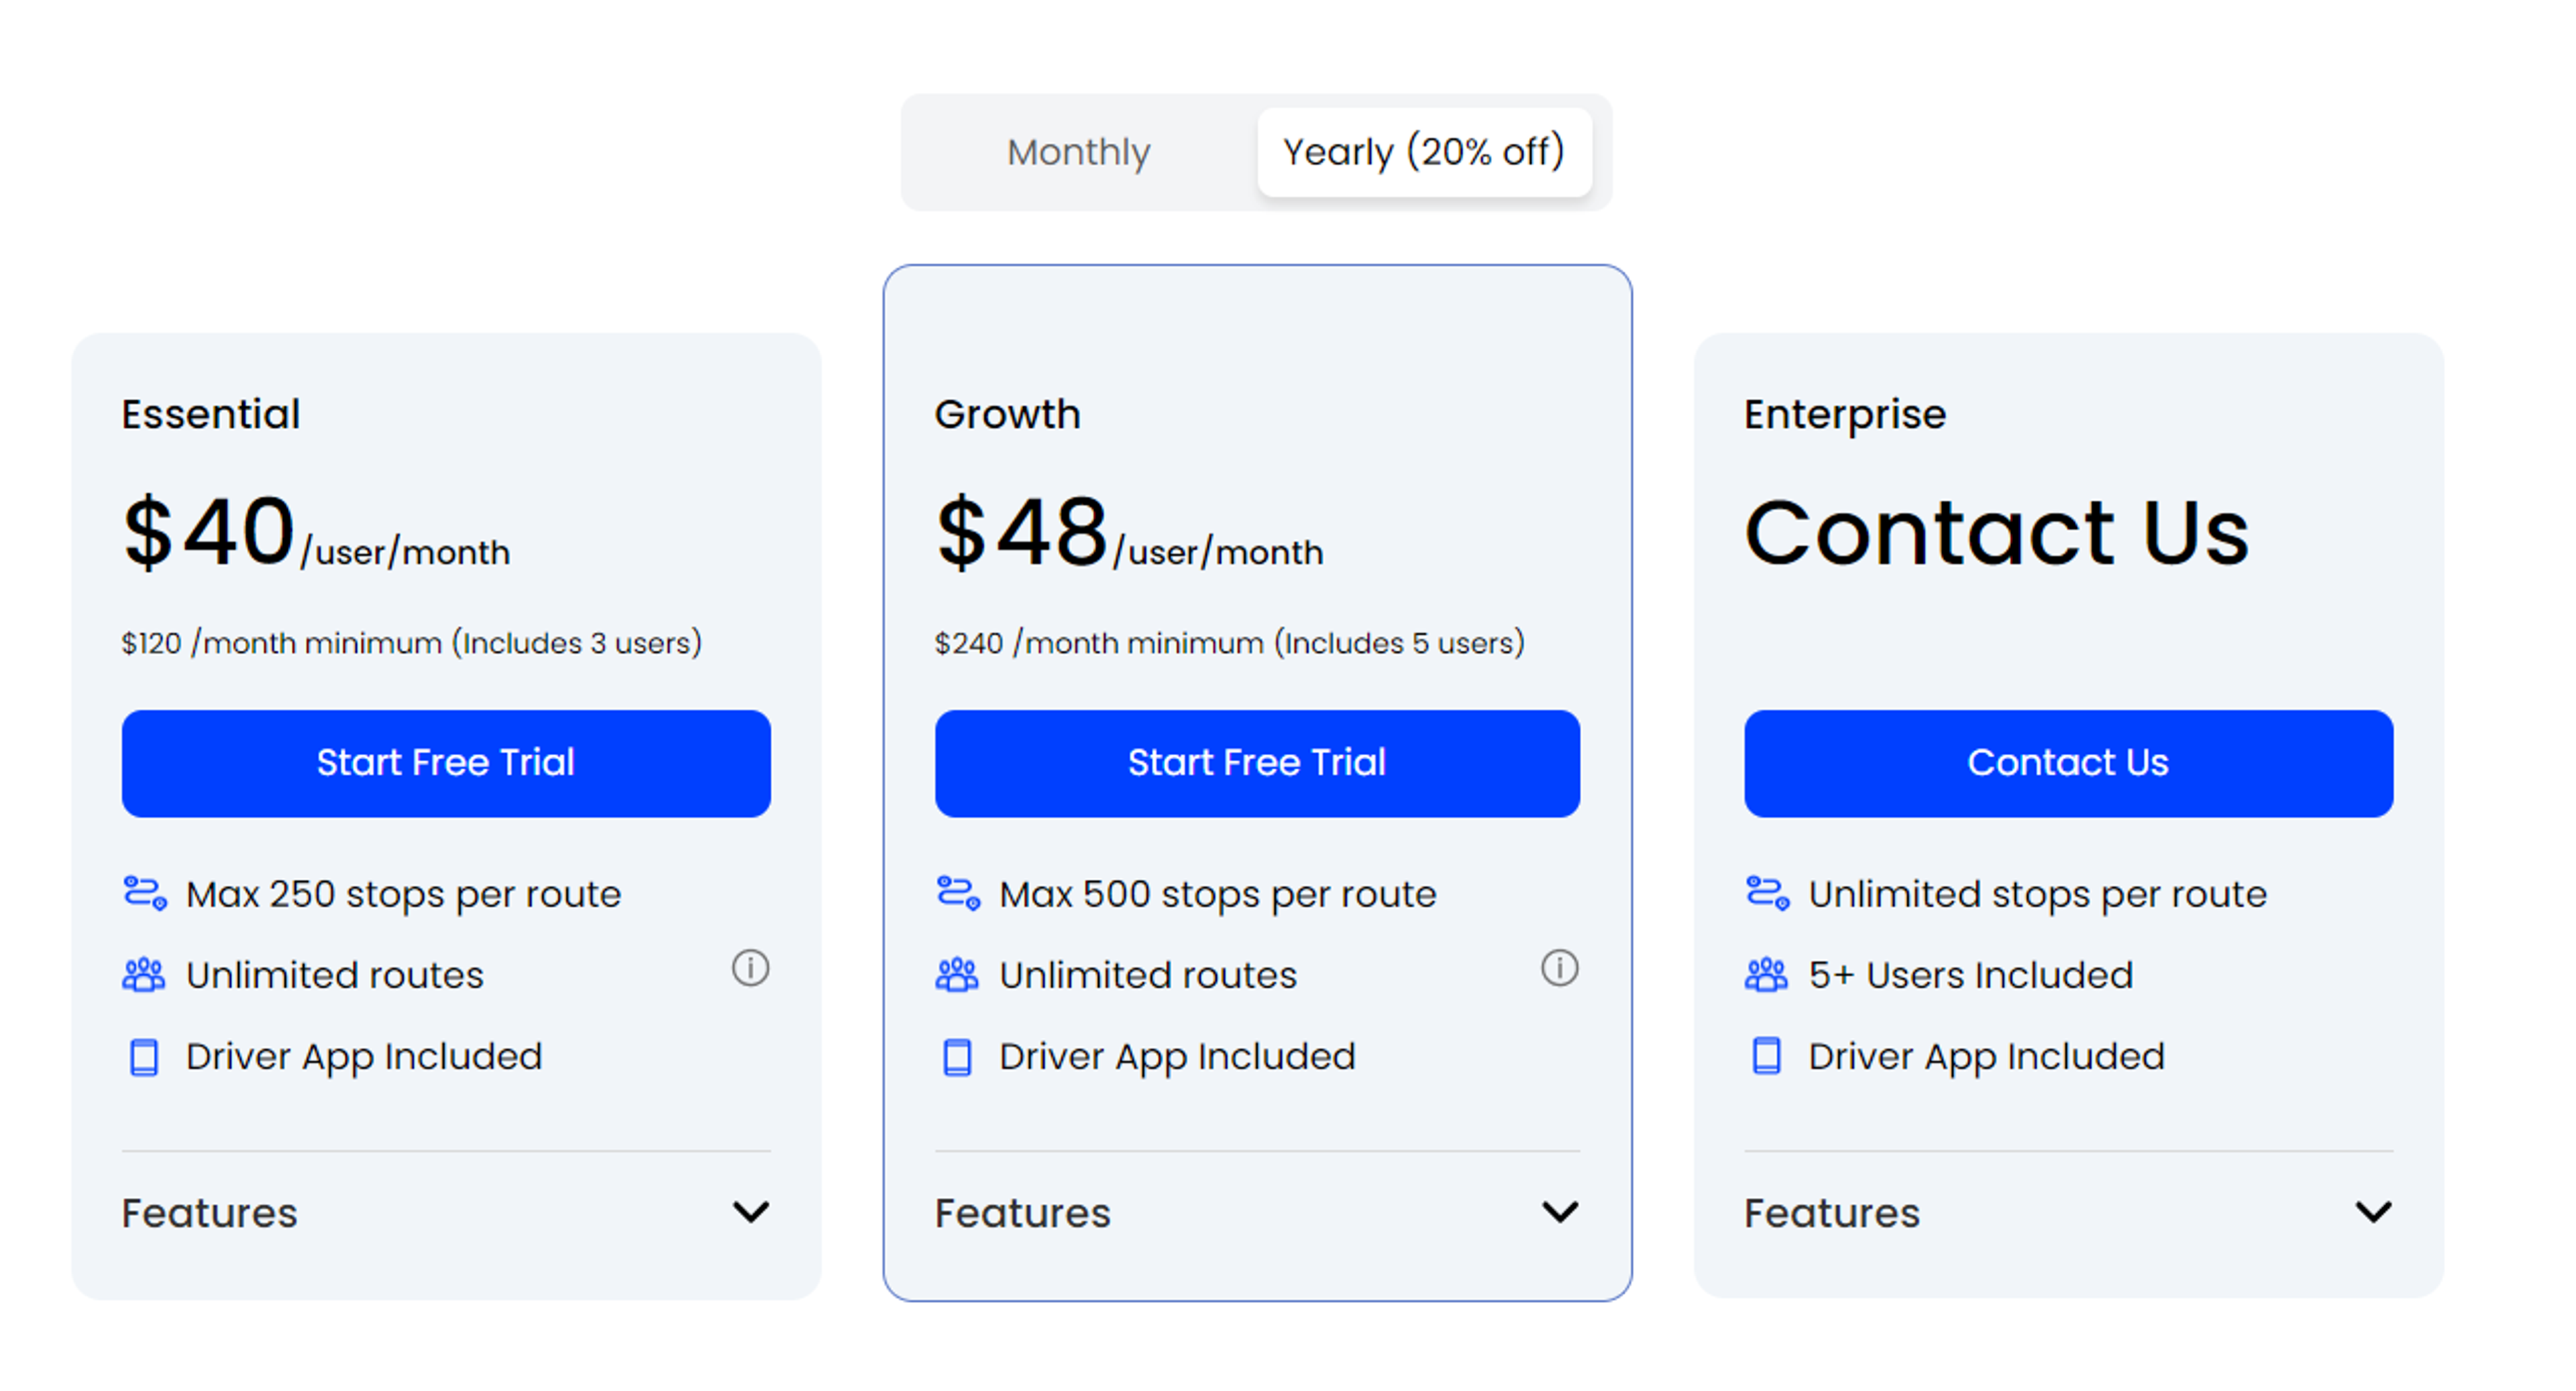
Task: Click Max 500 stops per route text
Action: pos(1218,894)
